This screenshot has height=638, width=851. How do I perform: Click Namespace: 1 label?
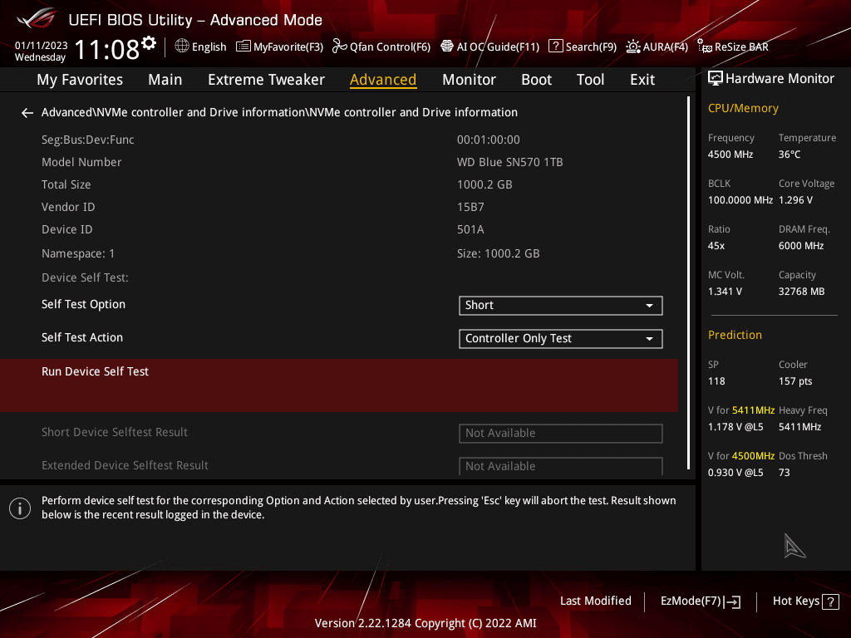(x=78, y=253)
